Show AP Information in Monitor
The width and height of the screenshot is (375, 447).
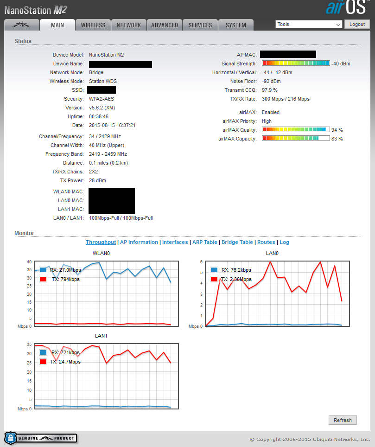[x=139, y=242]
